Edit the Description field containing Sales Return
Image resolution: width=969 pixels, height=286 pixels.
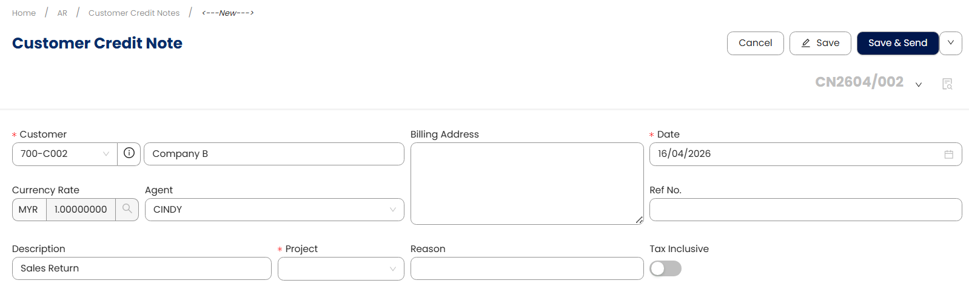point(141,268)
